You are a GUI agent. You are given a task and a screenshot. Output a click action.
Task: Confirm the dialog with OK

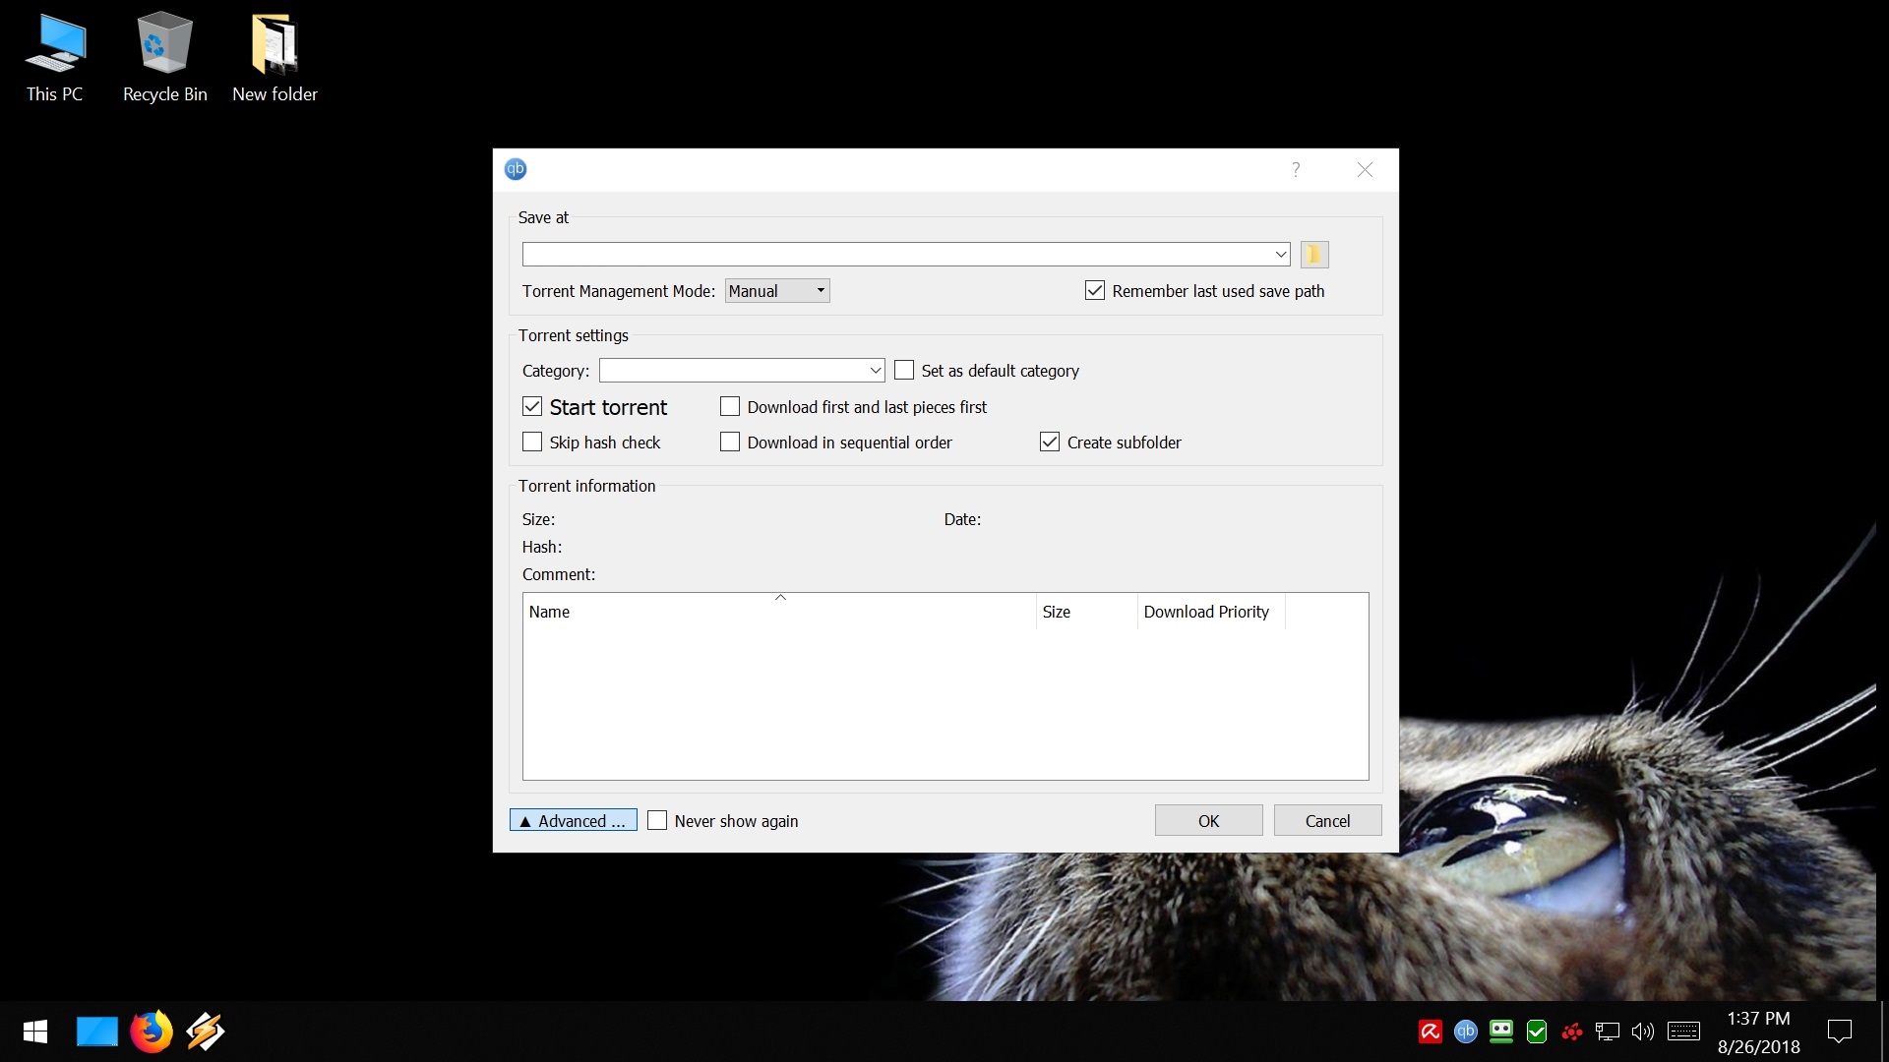coord(1208,820)
